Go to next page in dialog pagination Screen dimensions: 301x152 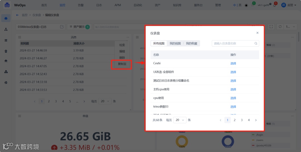pos(256,120)
